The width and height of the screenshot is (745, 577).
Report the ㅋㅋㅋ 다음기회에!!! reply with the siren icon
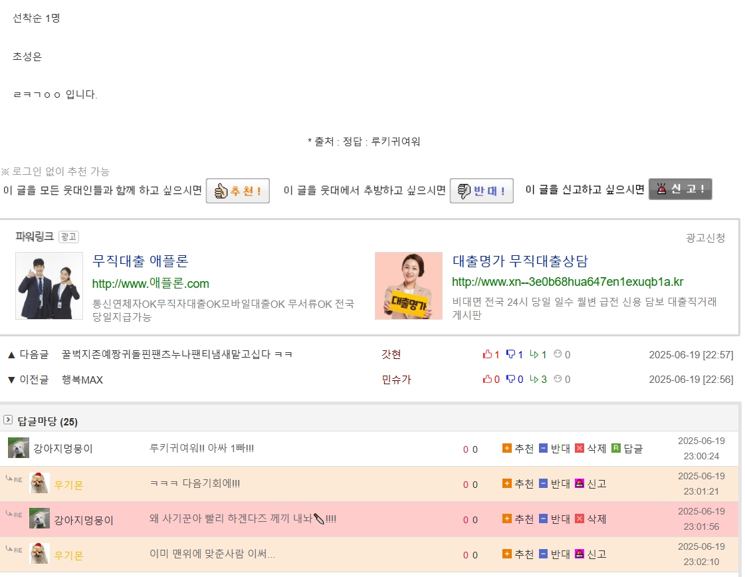click(x=579, y=483)
